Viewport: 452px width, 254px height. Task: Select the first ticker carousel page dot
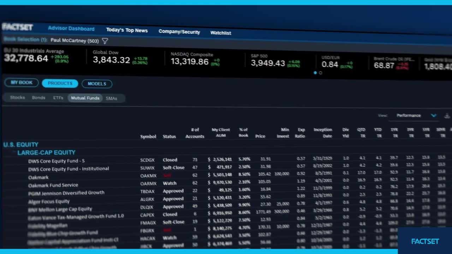[315, 73]
